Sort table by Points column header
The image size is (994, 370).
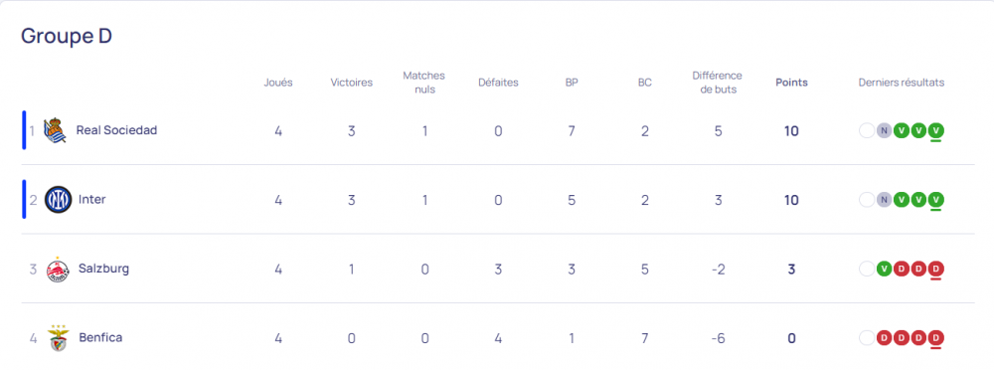tap(792, 83)
